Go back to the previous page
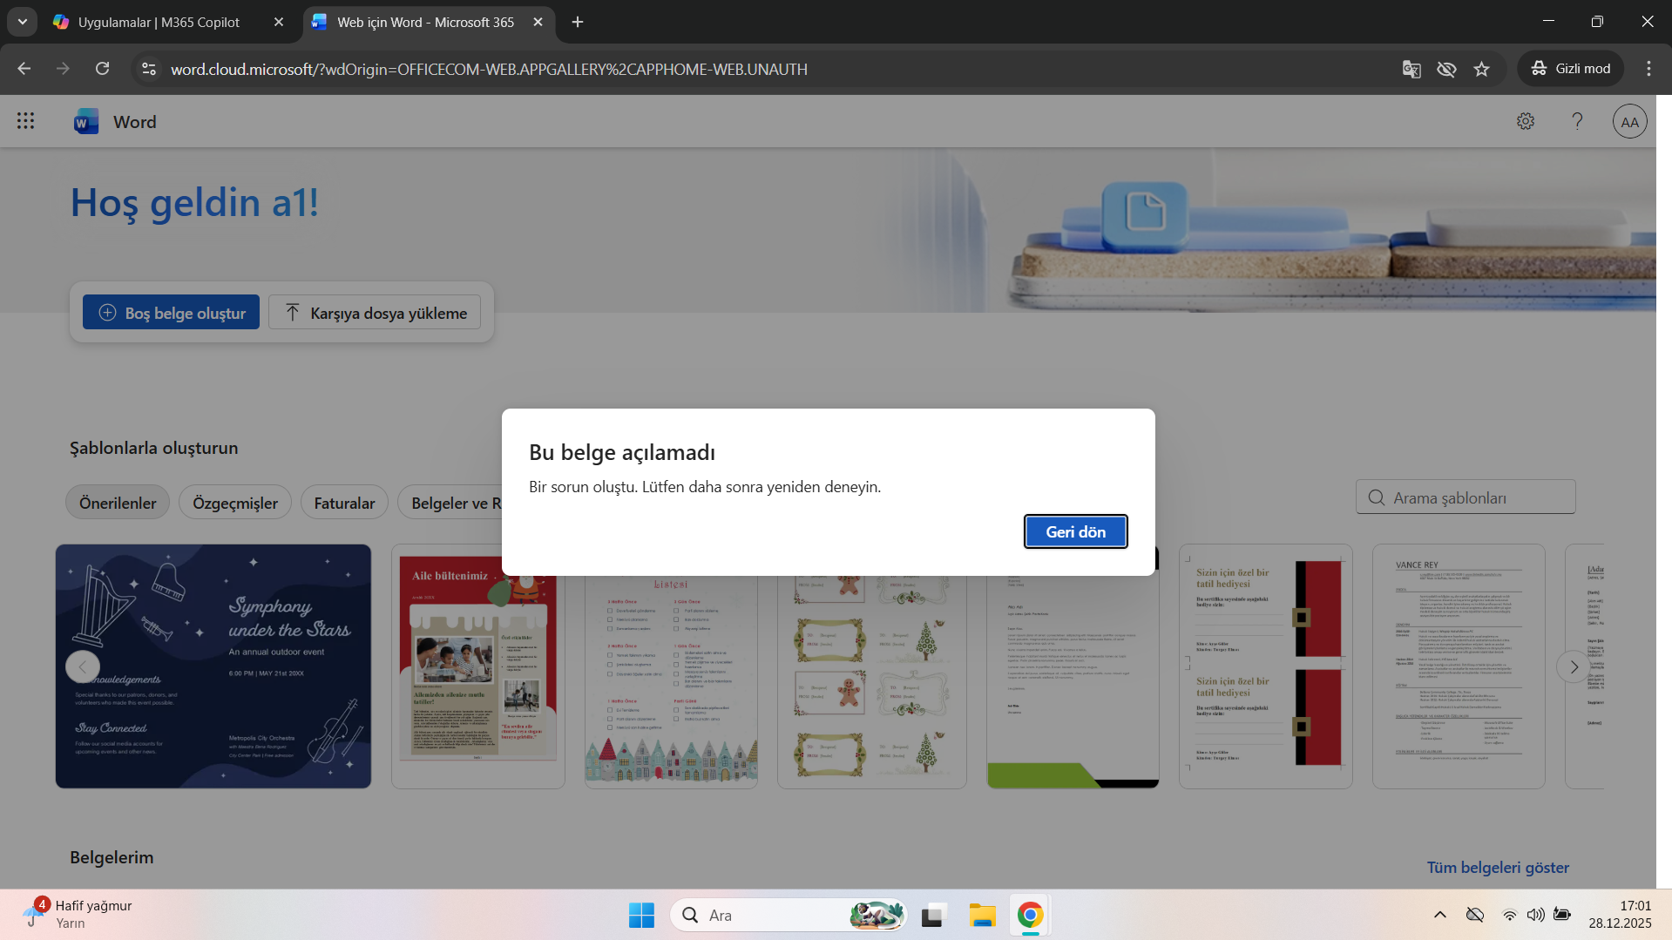1672x940 pixels. (24, 69)
